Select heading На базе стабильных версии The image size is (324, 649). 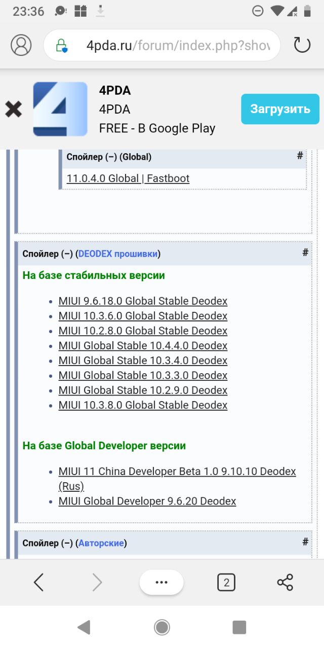[x=94, y=275]
